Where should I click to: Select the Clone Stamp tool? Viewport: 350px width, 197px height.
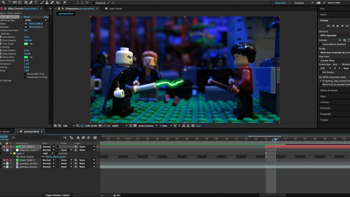(x=47, y=3)
